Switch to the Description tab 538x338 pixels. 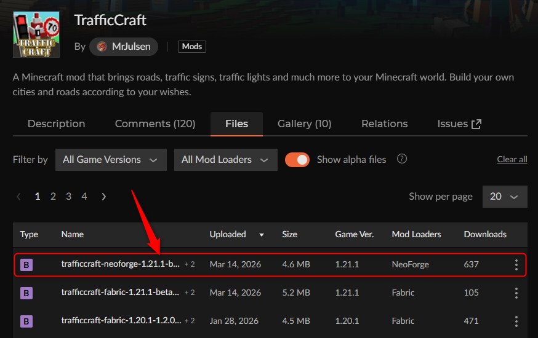pos(56,124)
